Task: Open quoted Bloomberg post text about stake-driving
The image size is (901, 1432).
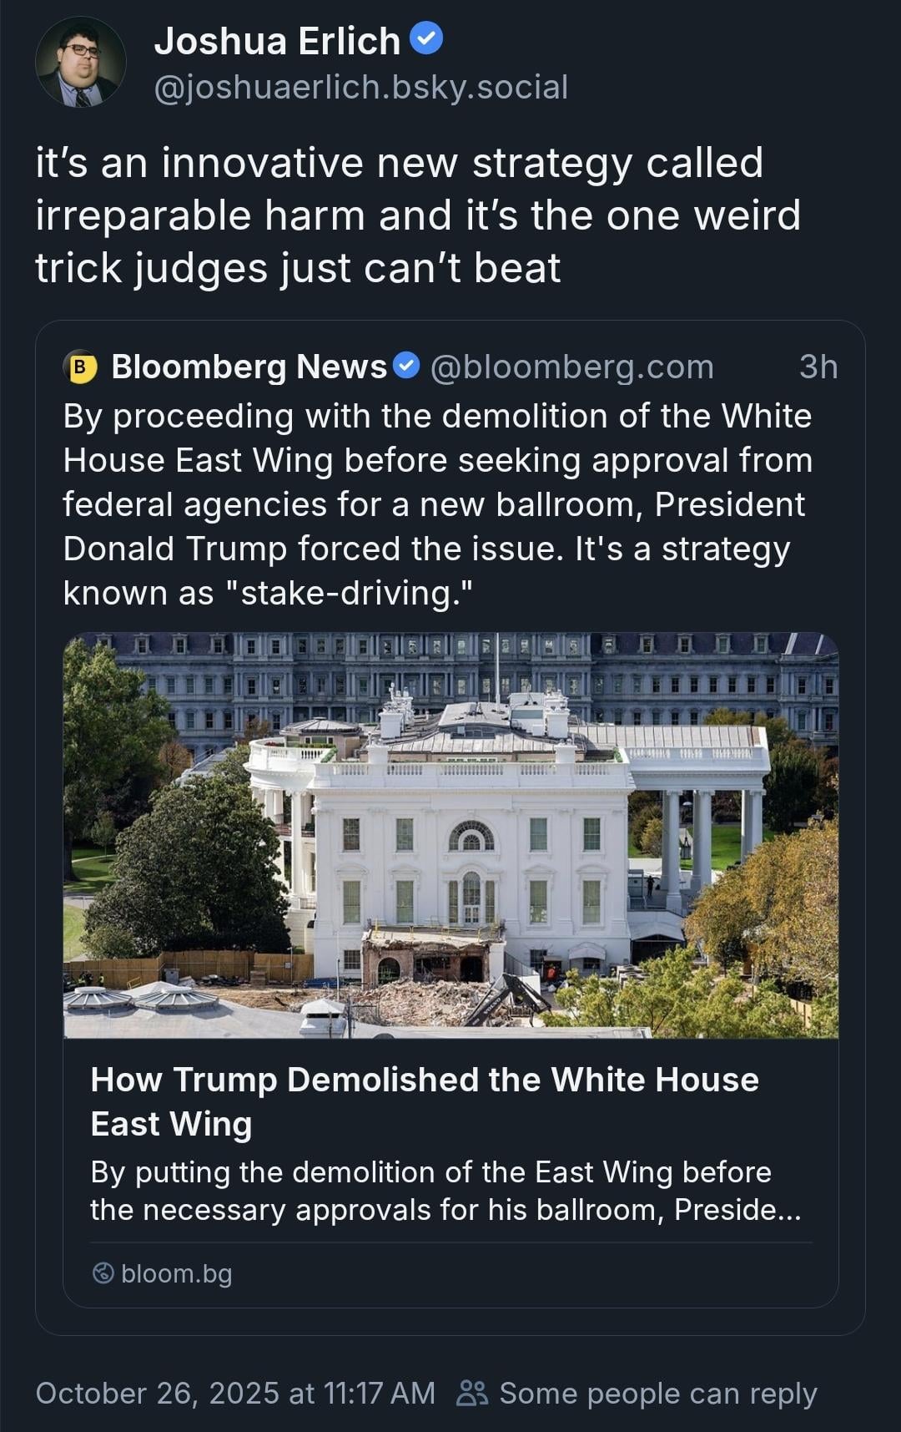Action: tap(438, 504)
